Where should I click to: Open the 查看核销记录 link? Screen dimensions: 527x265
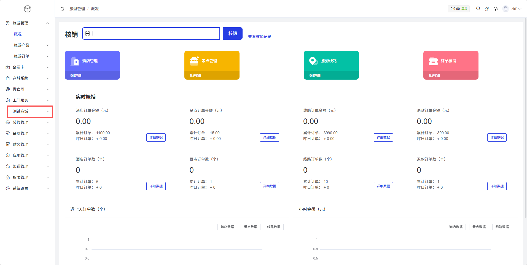(x=259, y=37)
